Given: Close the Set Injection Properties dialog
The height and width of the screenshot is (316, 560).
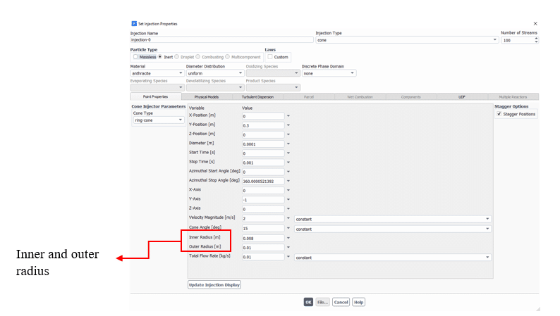Looking at the screenshot, I should coord(535,23).
